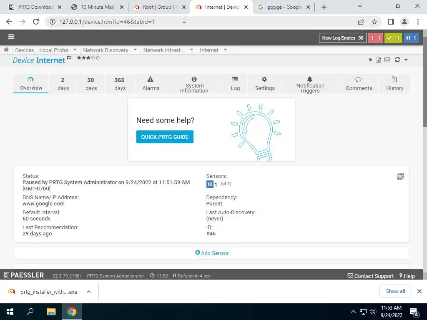Viewport: 427px width, 320px height.
Task: Open the Windows Start menu
Action: tap(10, 312)
